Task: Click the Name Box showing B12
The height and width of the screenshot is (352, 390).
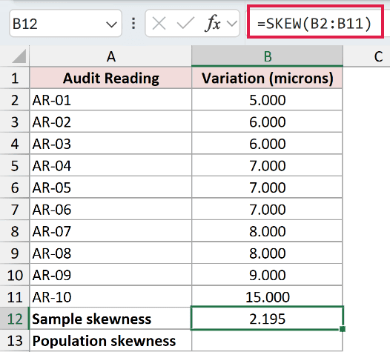Action: click(x=66, y=24)
